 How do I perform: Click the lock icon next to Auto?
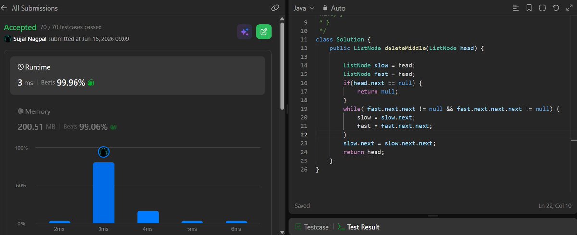pyautogui.click(x=326, y=8)
